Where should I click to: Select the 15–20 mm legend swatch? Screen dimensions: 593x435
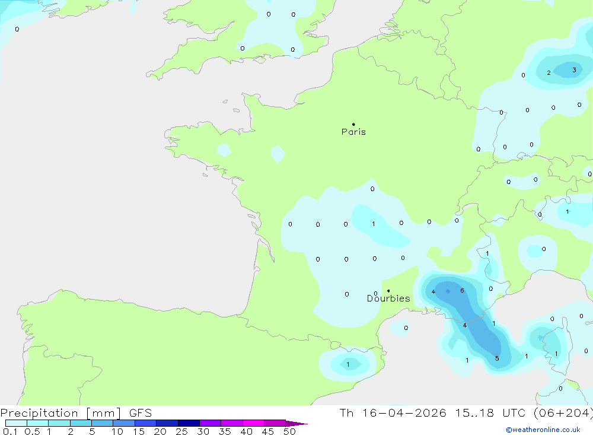pos(146,423)
